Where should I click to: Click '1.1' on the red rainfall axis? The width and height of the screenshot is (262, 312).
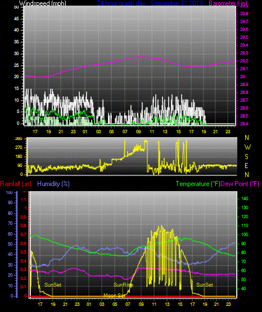24,200
